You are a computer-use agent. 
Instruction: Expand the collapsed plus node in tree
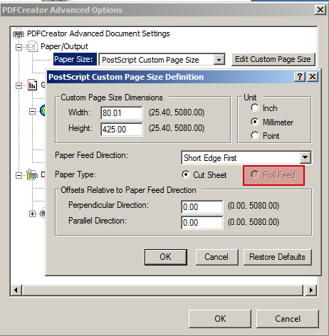(32, 214)
